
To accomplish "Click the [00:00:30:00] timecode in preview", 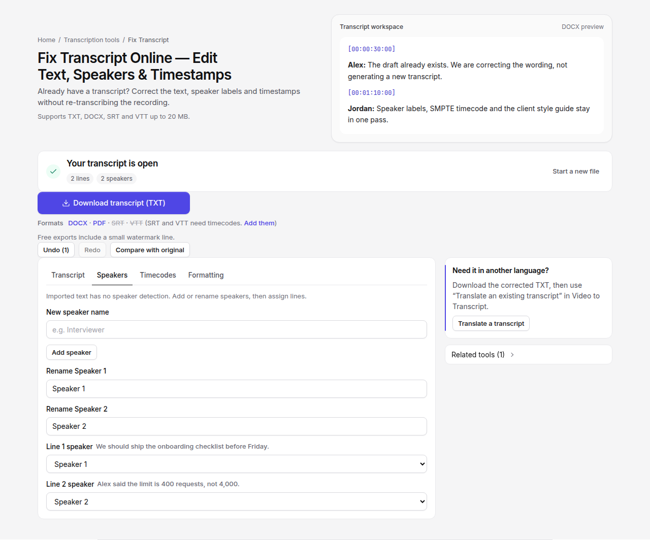I will [372, 49].
